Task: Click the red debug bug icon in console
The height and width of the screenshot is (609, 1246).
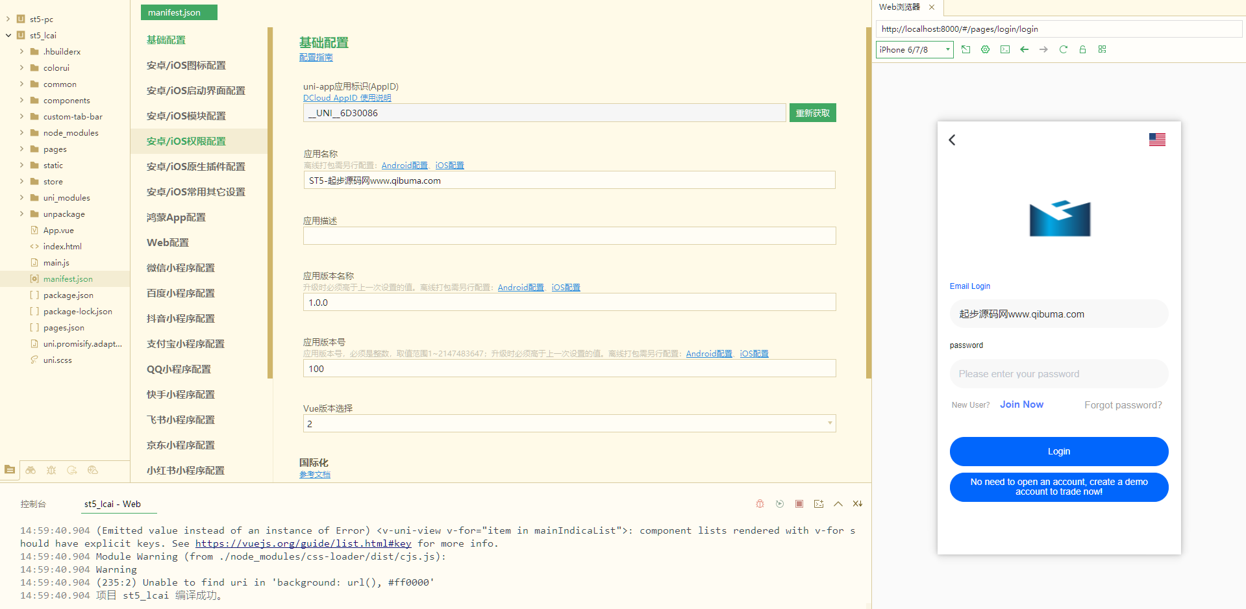Action: click(760, 504)
